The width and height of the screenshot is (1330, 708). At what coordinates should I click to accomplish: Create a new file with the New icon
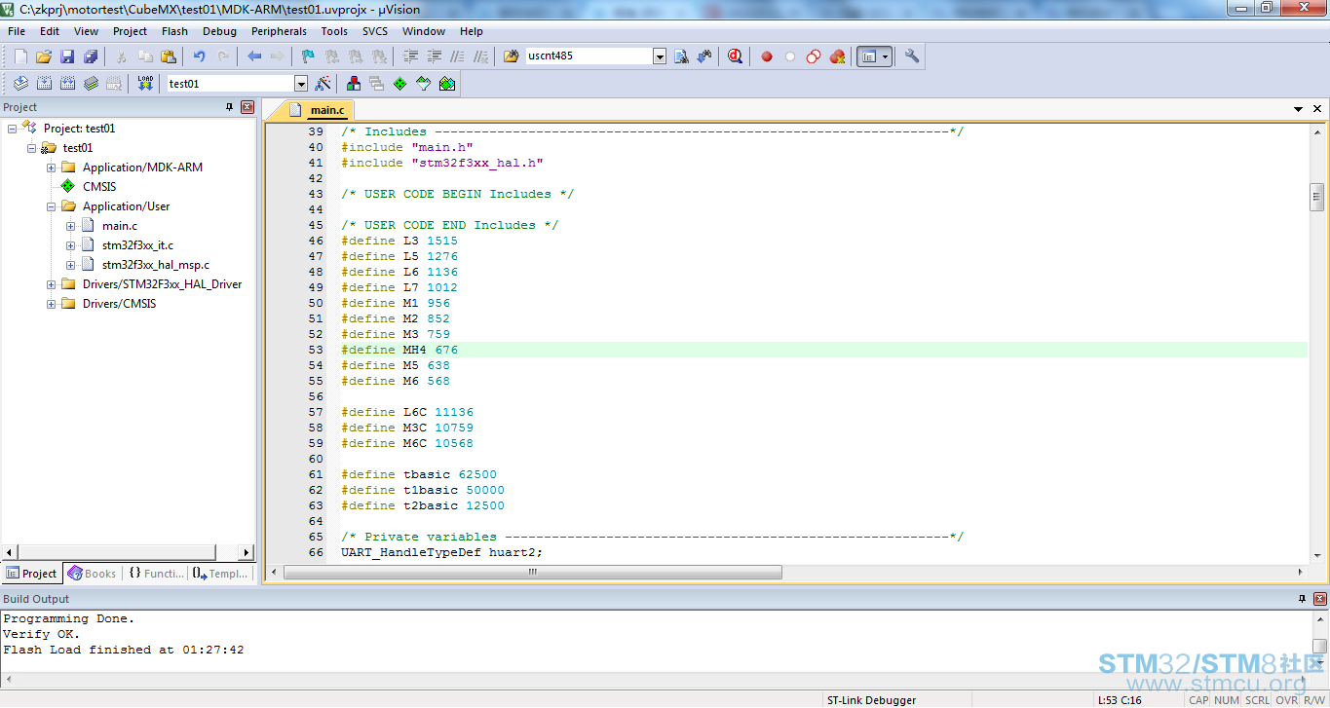[19, 56]
